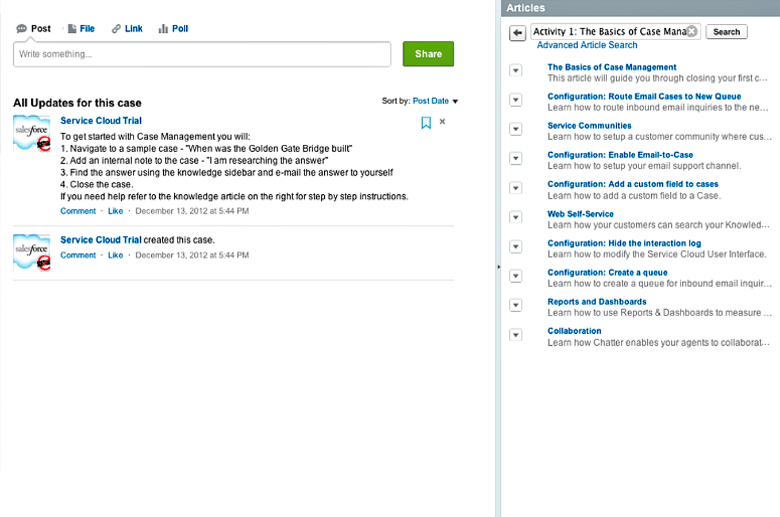The width and height of the screenshot is (780, 517).
Task: Open Service Cloud Trial link on created-case post
Action: point(101,240)
